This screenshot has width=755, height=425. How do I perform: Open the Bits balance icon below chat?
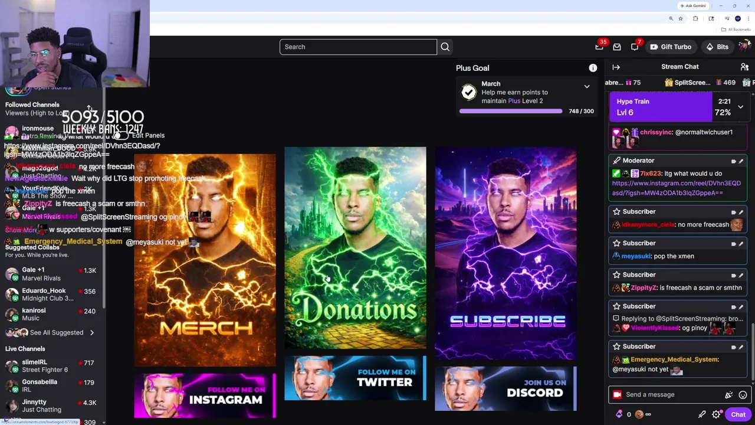click(x=619, y=414)
